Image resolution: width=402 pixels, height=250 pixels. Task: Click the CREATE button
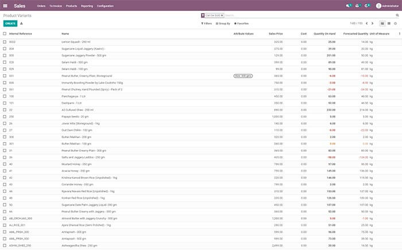pos(10,24)
